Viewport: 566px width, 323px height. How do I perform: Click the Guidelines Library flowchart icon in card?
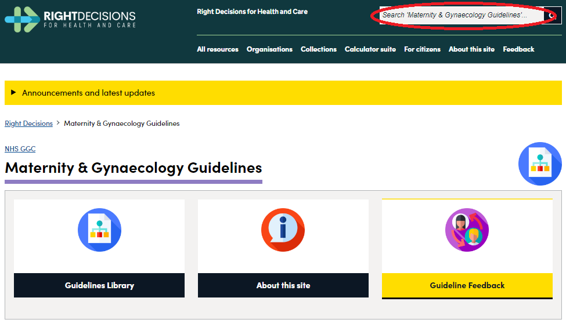(99, 230)
